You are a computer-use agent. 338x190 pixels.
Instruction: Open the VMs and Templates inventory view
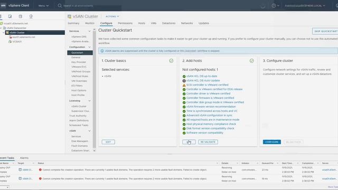(x=10, y=16)
